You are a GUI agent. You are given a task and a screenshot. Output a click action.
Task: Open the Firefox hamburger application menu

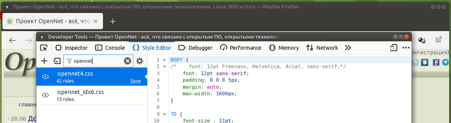point(439,39)
